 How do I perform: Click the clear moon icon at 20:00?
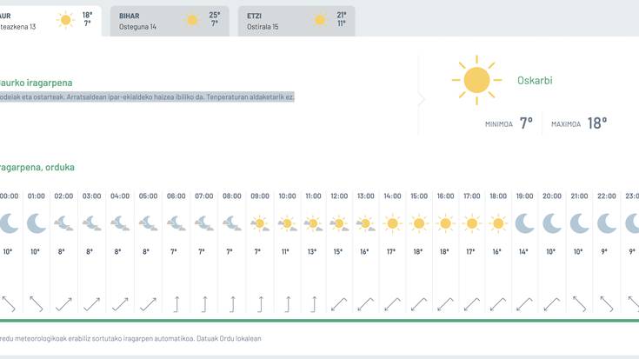(552, 223)
